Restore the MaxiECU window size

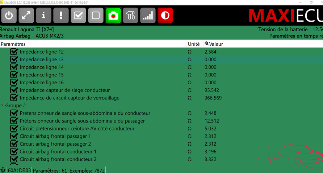click(x=311, y=2)
